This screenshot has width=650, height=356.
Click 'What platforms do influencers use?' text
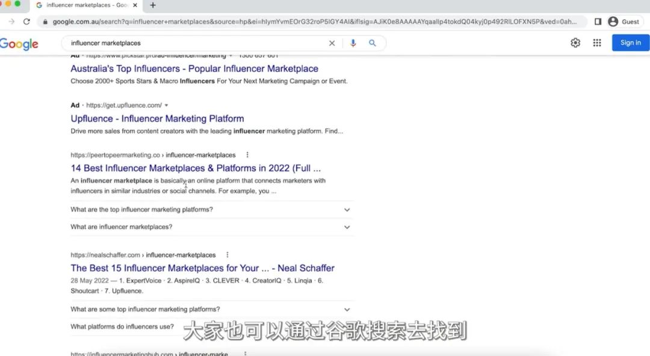point(122,327)
